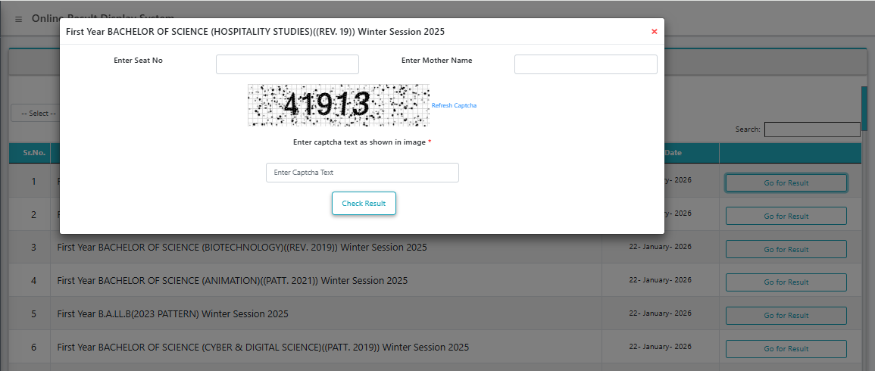Image resolution: width=875 pixels, height=371 pixels.
Task: Click the Search input box
Action: tap(811, 129)
